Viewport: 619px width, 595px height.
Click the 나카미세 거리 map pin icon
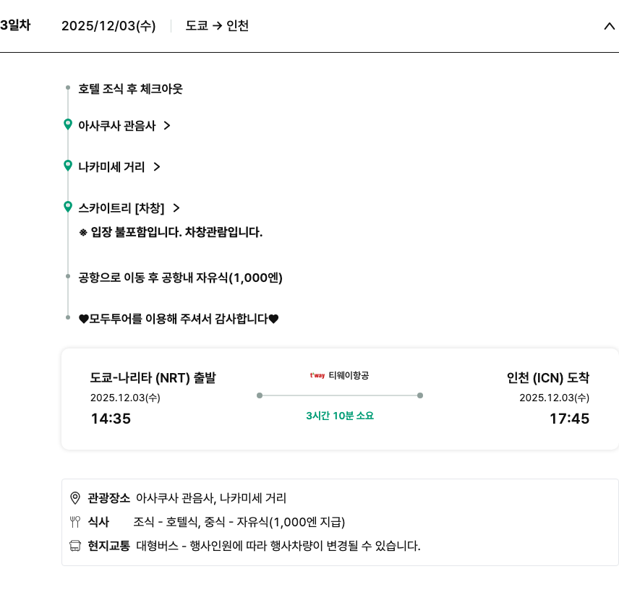pos(68,166)
